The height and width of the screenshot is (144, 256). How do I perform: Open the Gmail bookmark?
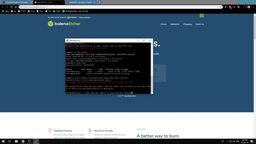tap(57, 11)
